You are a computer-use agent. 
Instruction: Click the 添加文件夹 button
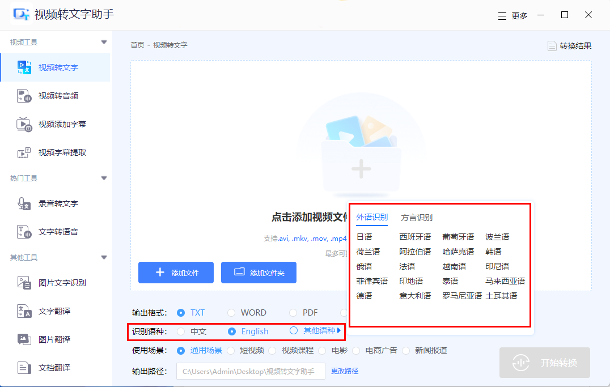(259, 273)
